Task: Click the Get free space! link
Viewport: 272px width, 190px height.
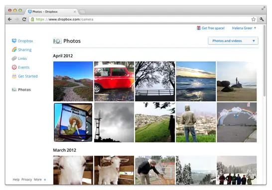Action: click(x=213, y=28)
